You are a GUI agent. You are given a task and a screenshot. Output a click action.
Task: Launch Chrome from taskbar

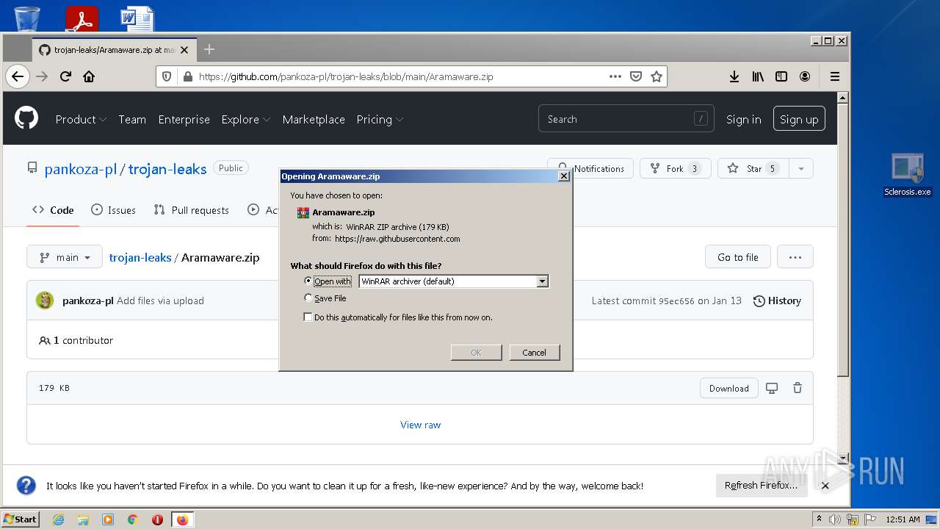[133, 519]
